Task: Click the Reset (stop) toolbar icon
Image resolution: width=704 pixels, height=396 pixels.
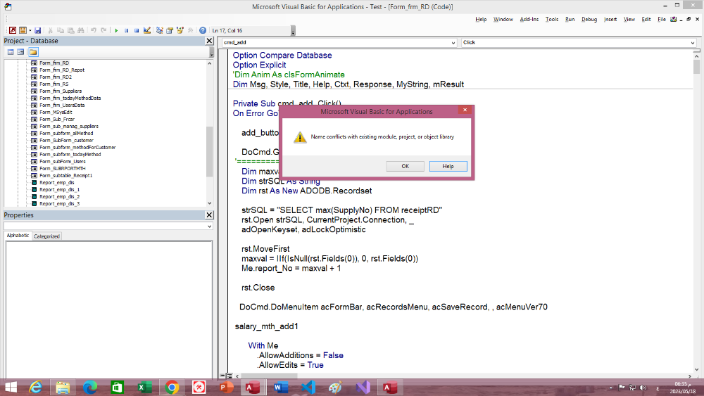Action: click(x=137, y=30)
